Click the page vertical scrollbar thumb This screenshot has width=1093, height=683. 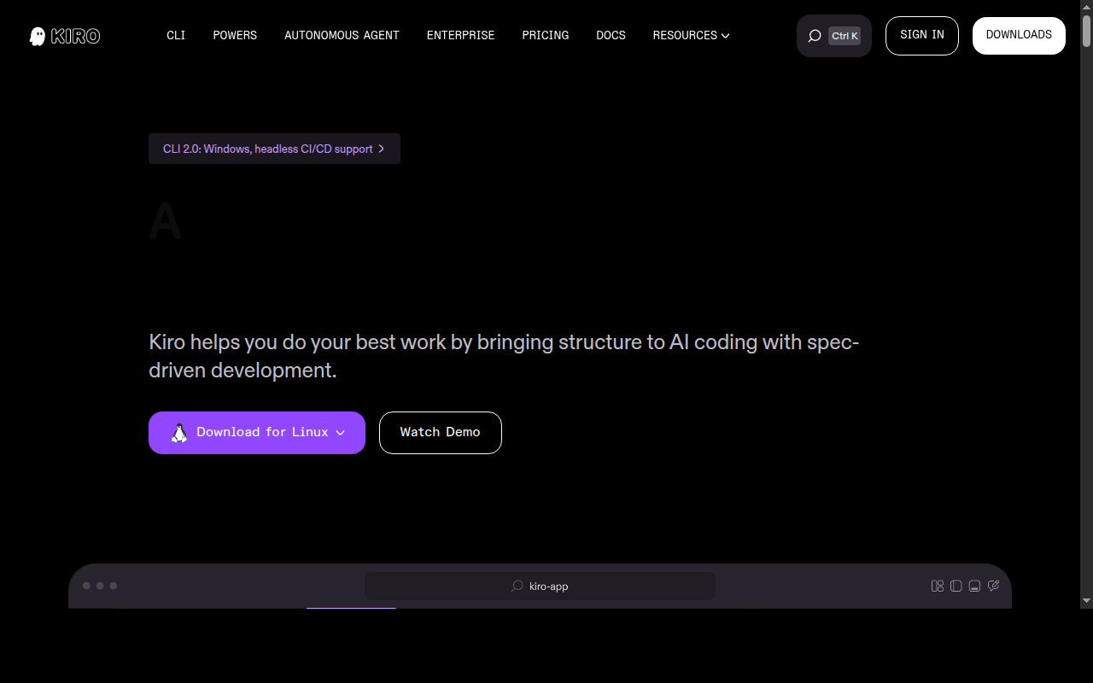point(1086,32)
